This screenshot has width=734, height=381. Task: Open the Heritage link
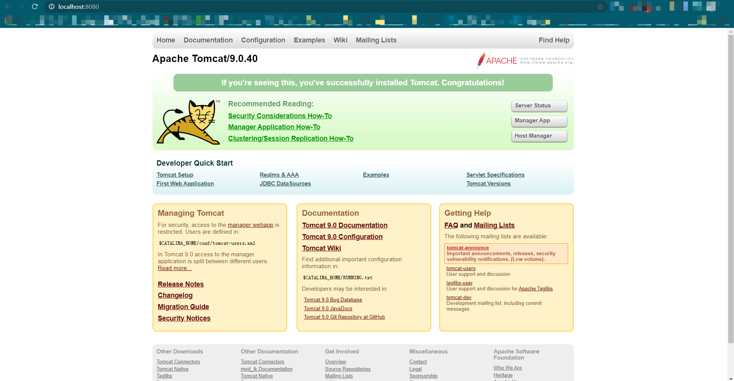503,375
